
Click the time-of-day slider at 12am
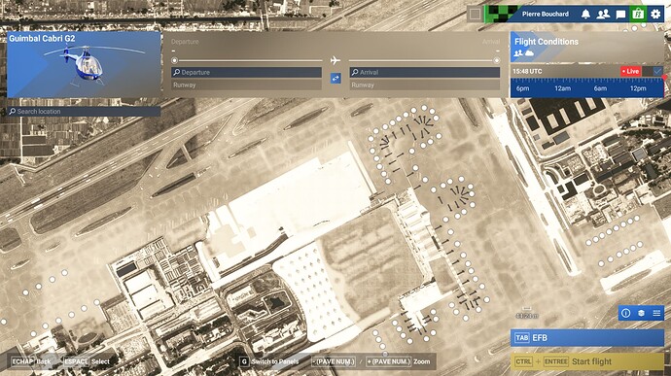562,88
